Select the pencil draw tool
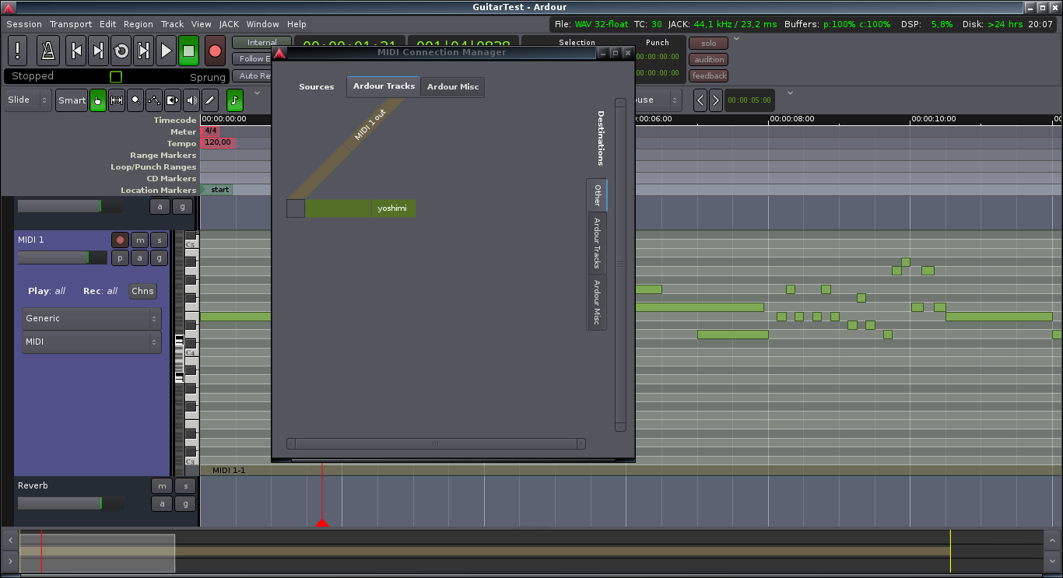 point(210,100)
